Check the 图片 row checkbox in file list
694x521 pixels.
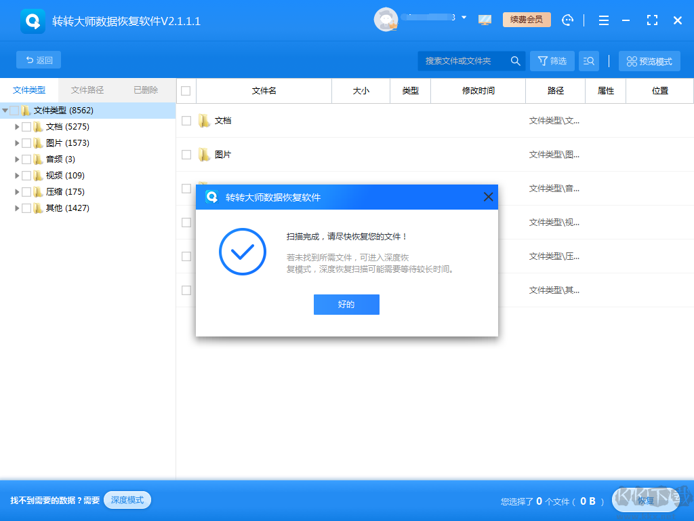pos(186,155)
